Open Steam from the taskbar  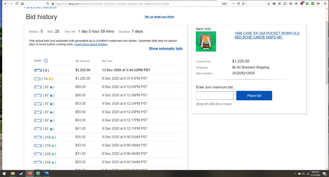[x=21, y=173]
